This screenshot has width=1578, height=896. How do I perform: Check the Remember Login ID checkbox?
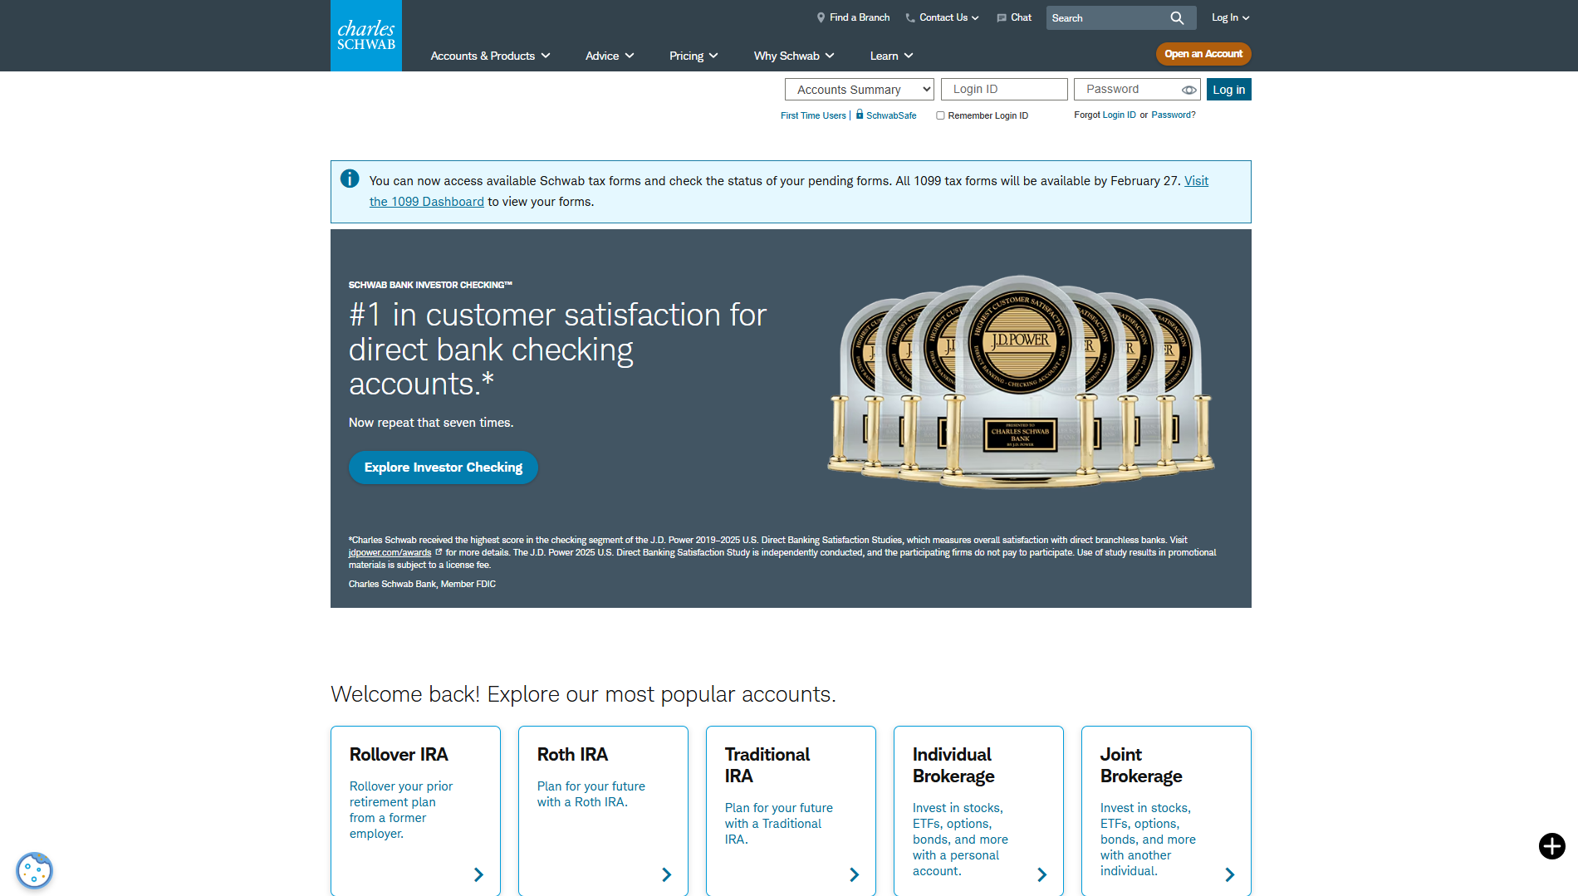(x=940, y=115)
